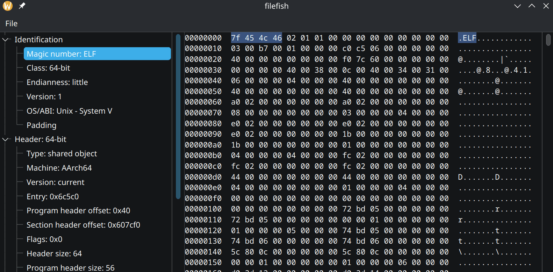Click offset 000000a0 in the hex view
This screenshot has width=553, height=272.
click(203, 145)
